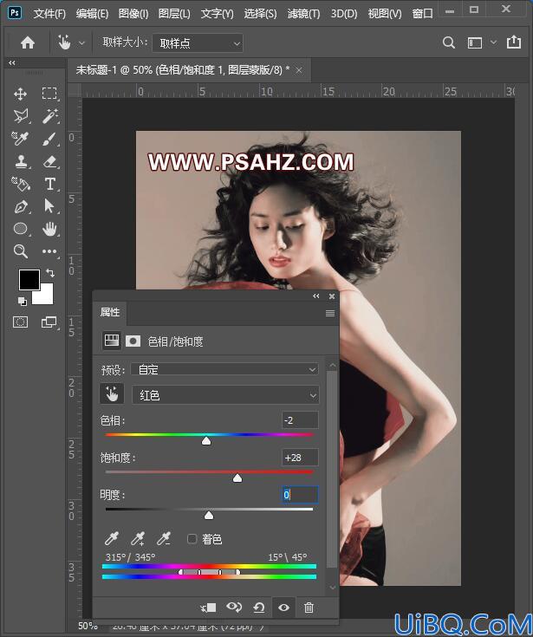This screenshot has width=533, height=637.
Task: Select the Ellipse shape tool
Action: pos(20,229)
